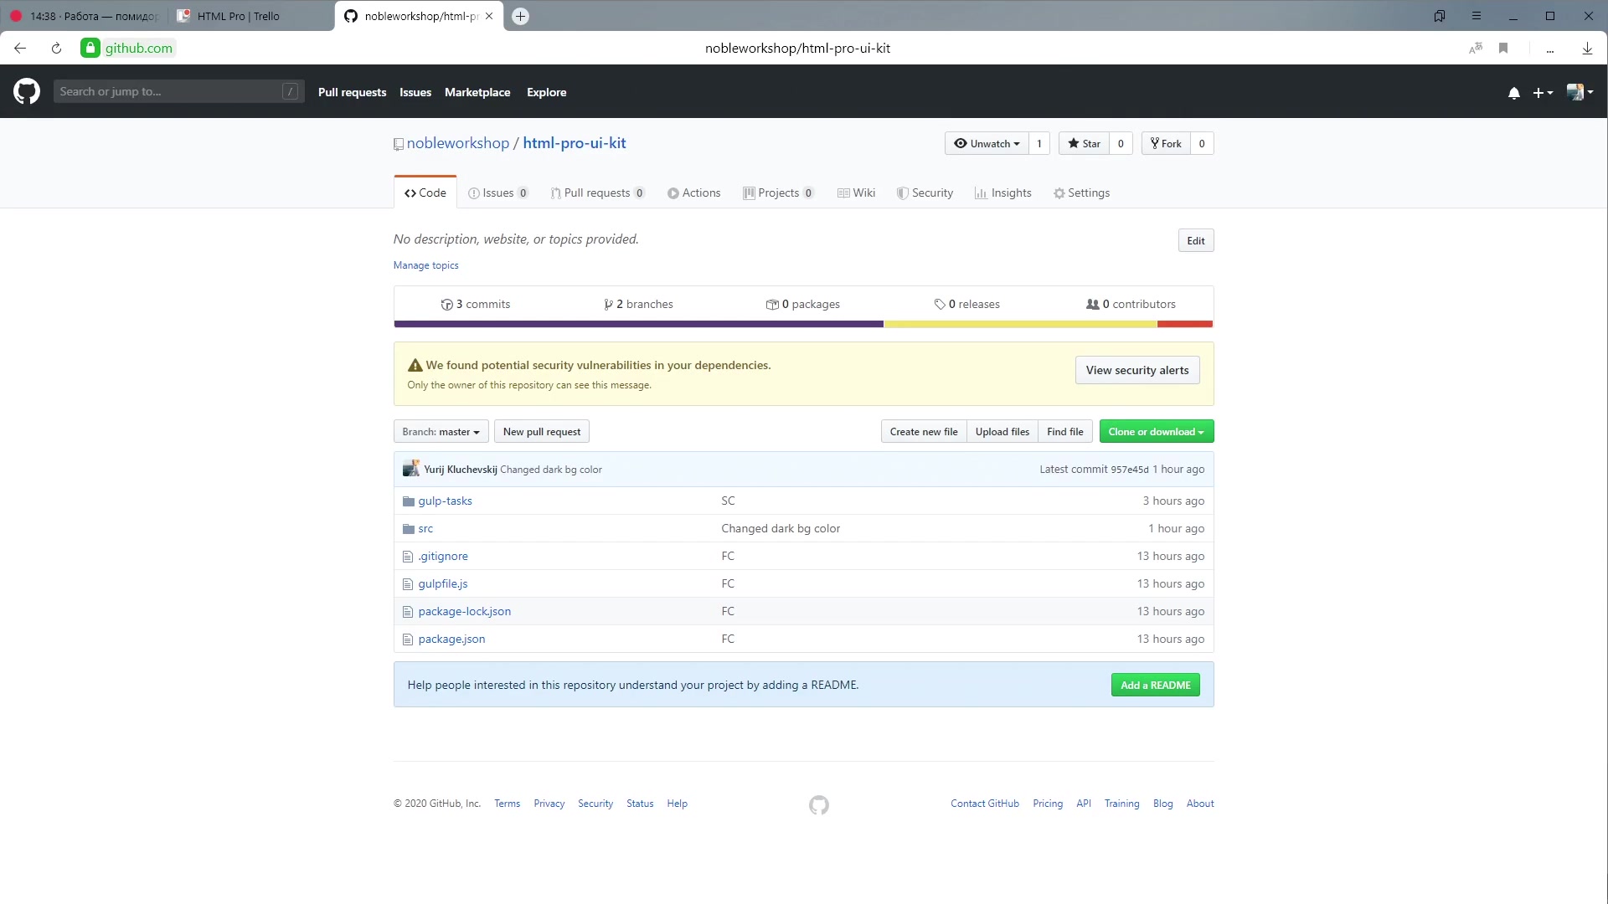Open the Insights tab
The height and width of the screenshot is (904, 1608).
1003,193
